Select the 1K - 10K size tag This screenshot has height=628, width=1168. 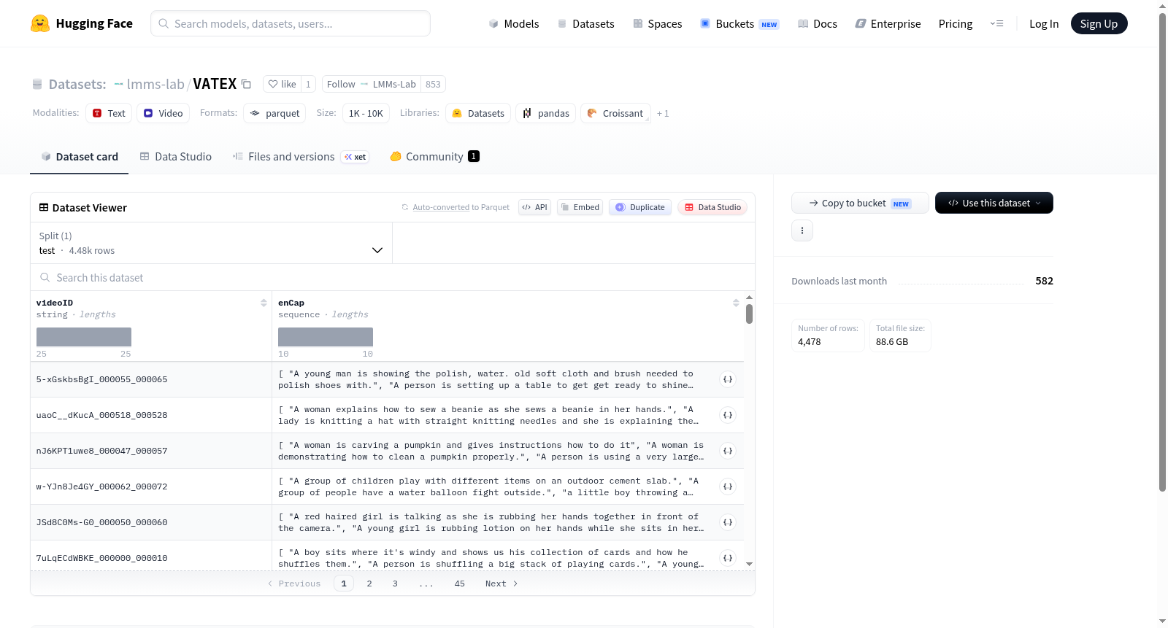click(x=366, y=113)
